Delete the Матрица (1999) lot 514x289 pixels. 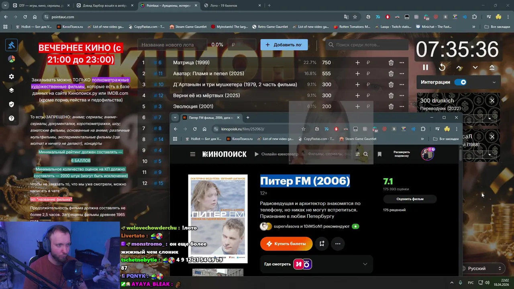click(391, 63)
